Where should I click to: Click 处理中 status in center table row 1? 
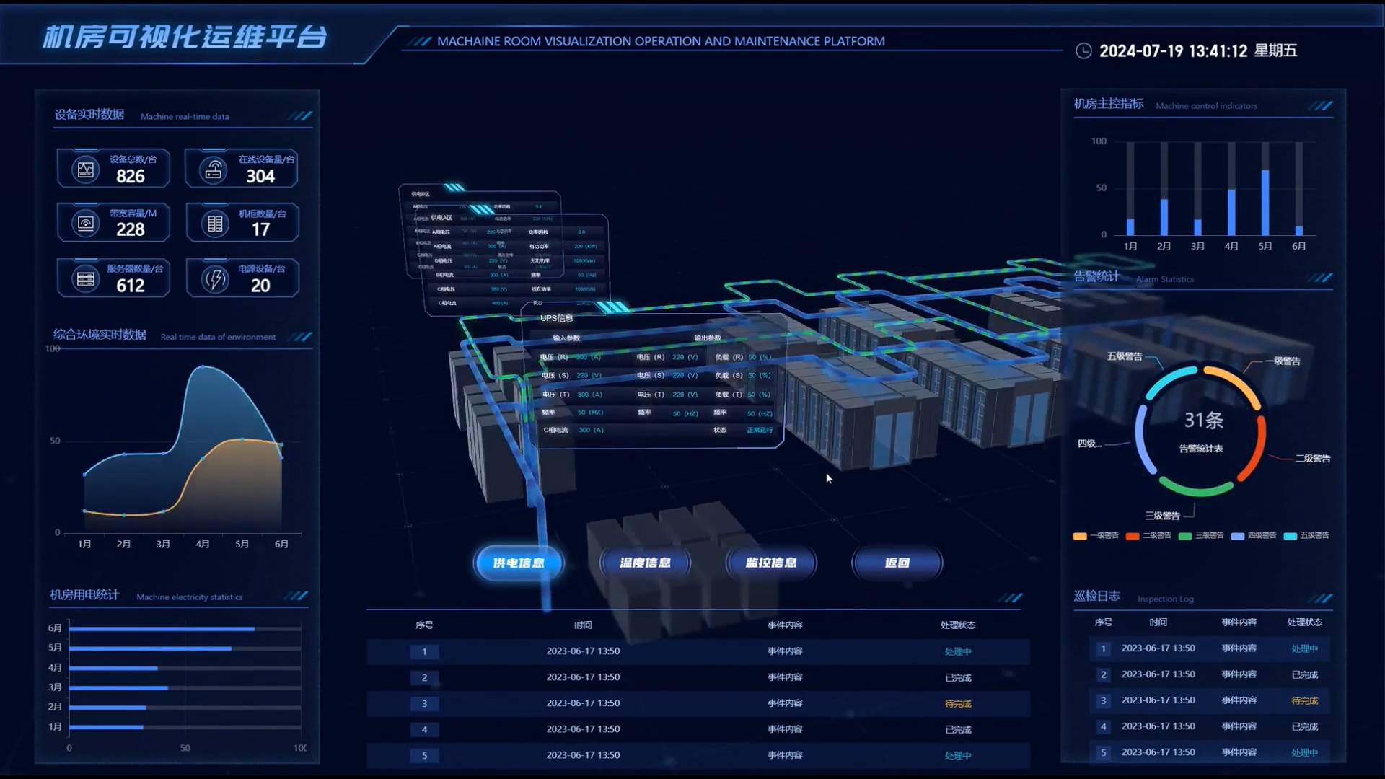click(958, 651)
